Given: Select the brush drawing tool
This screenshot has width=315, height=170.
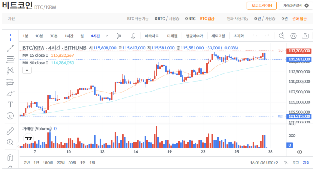Looking at the screenshot, I should pyautogui.click(x=10, y=93).
